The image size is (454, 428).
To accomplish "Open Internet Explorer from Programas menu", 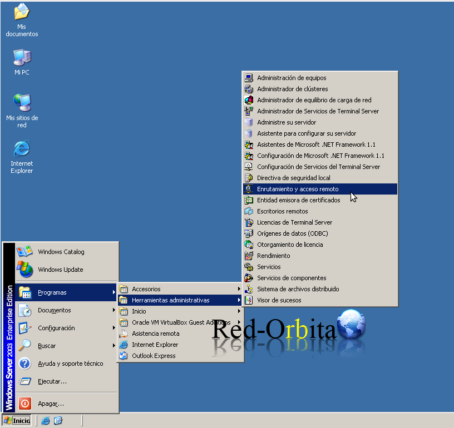I will (180, 345).
